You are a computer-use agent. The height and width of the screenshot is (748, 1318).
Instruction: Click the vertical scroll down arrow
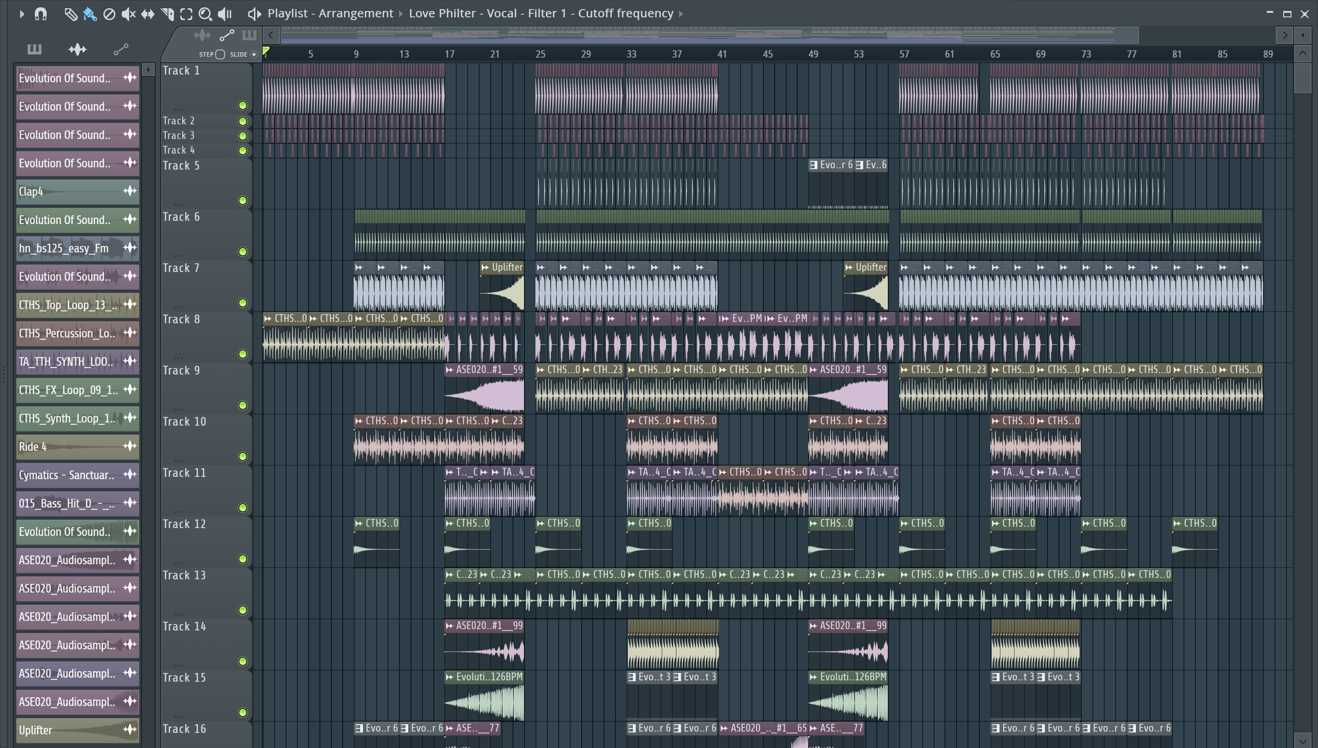point(1302,740)
